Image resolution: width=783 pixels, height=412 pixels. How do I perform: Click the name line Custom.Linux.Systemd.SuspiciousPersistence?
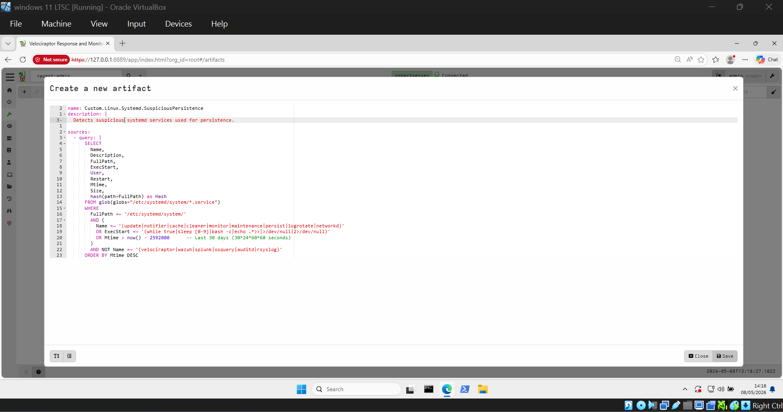[136, 108]
